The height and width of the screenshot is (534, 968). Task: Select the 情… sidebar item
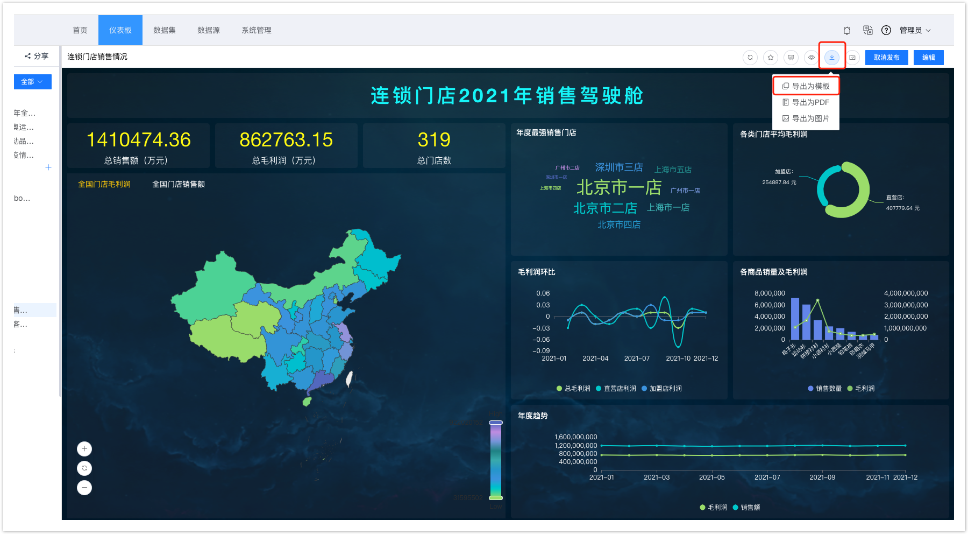tap(24, 155)
